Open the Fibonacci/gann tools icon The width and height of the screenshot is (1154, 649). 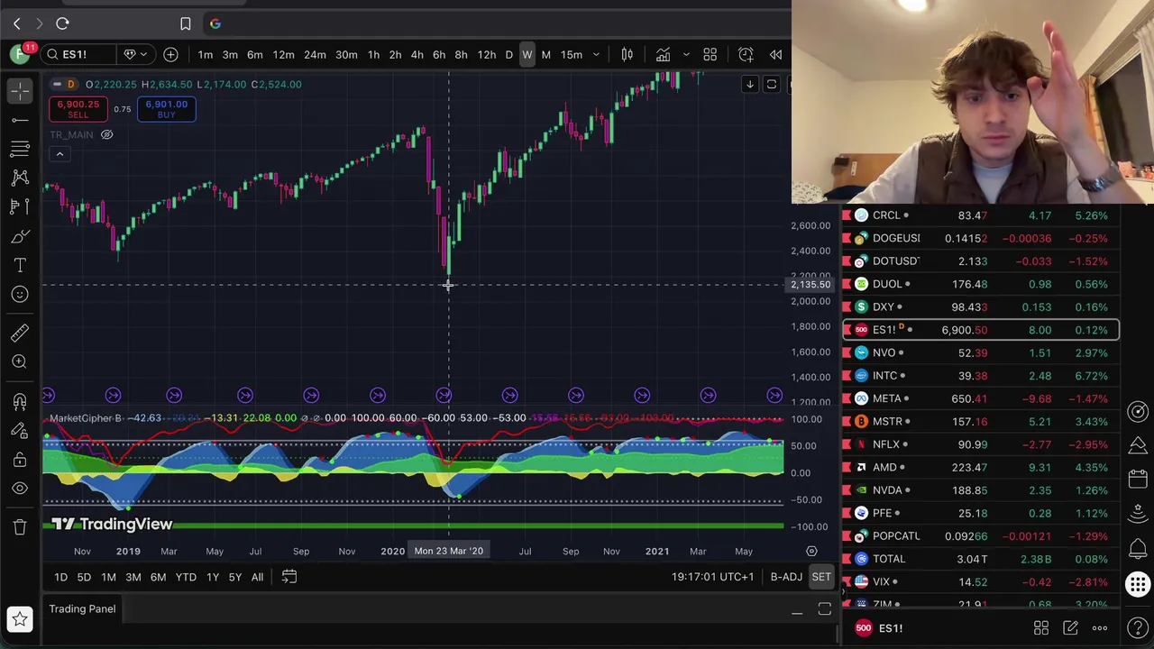[20, 149]
